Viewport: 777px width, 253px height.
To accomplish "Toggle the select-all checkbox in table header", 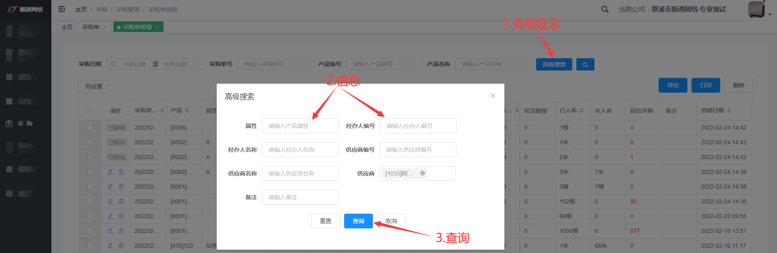I will click(x=90, y=111).
